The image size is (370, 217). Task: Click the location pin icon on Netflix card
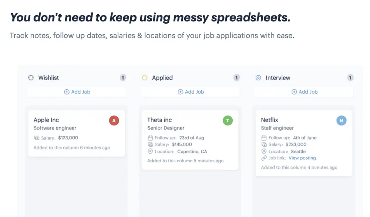(264, 151)
